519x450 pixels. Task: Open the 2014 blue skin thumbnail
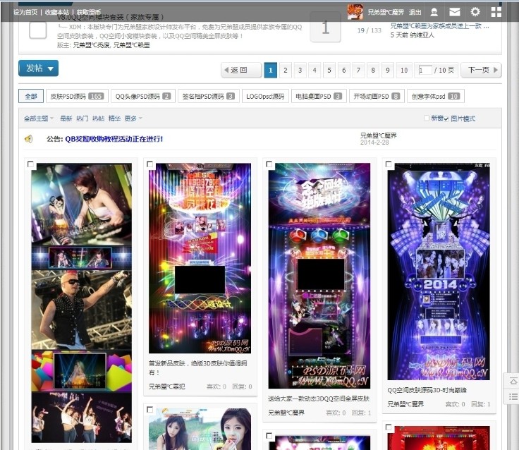pyautogui.click(x=439, y=271)
